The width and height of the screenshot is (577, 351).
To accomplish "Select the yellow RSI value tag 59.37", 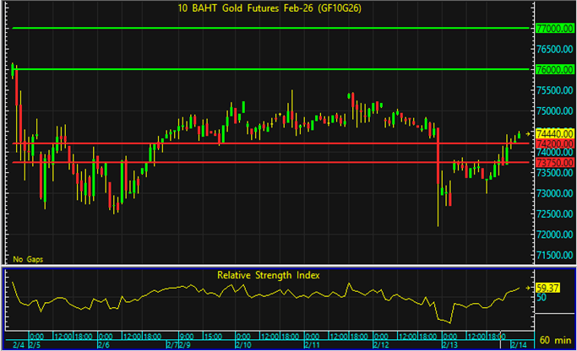I will point(548,288).
